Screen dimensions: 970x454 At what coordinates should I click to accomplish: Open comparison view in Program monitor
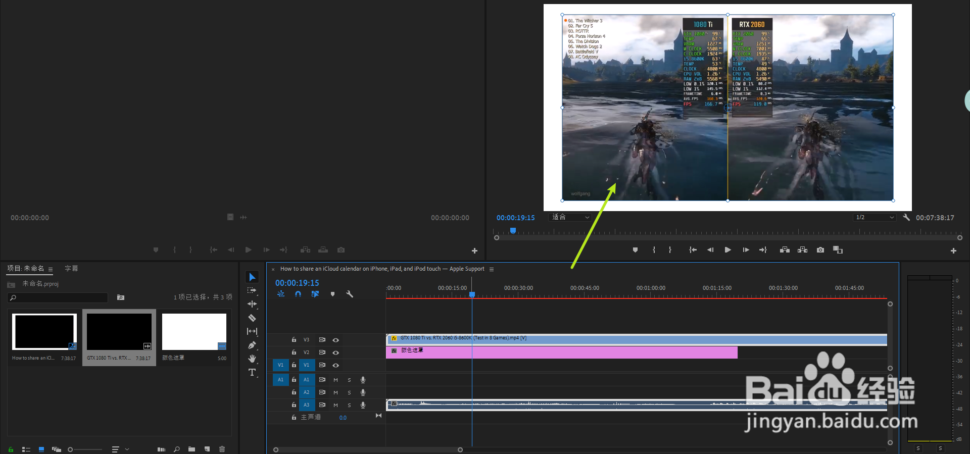point(838,250)
